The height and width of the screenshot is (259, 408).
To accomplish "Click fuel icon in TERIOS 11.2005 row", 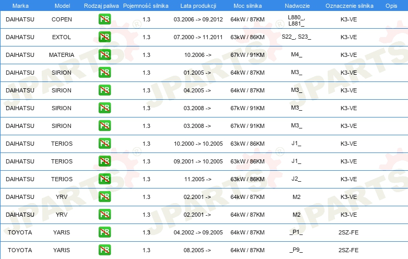I will tap(104, 179).
